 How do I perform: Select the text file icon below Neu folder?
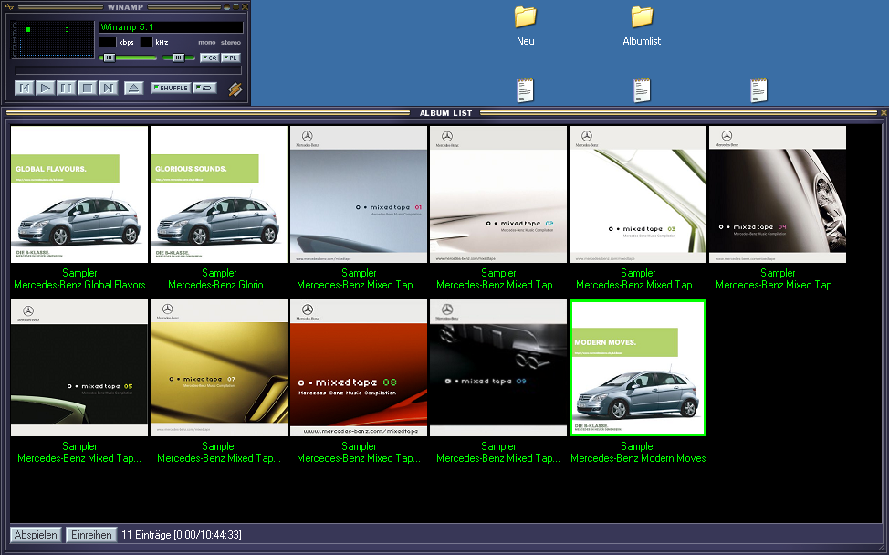point(526,90)
